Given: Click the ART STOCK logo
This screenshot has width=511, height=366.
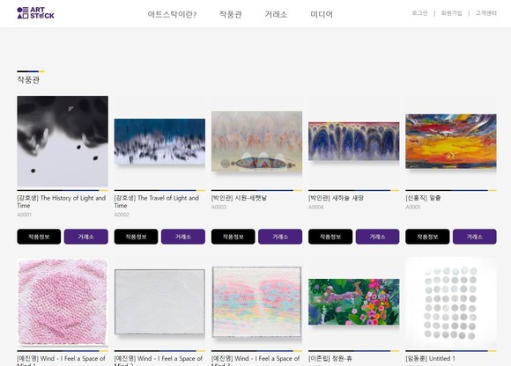Looking at the screenshot, I should 35,13.
